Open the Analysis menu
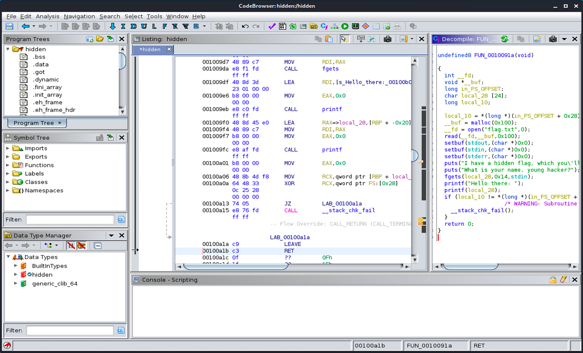 [47, 16]
